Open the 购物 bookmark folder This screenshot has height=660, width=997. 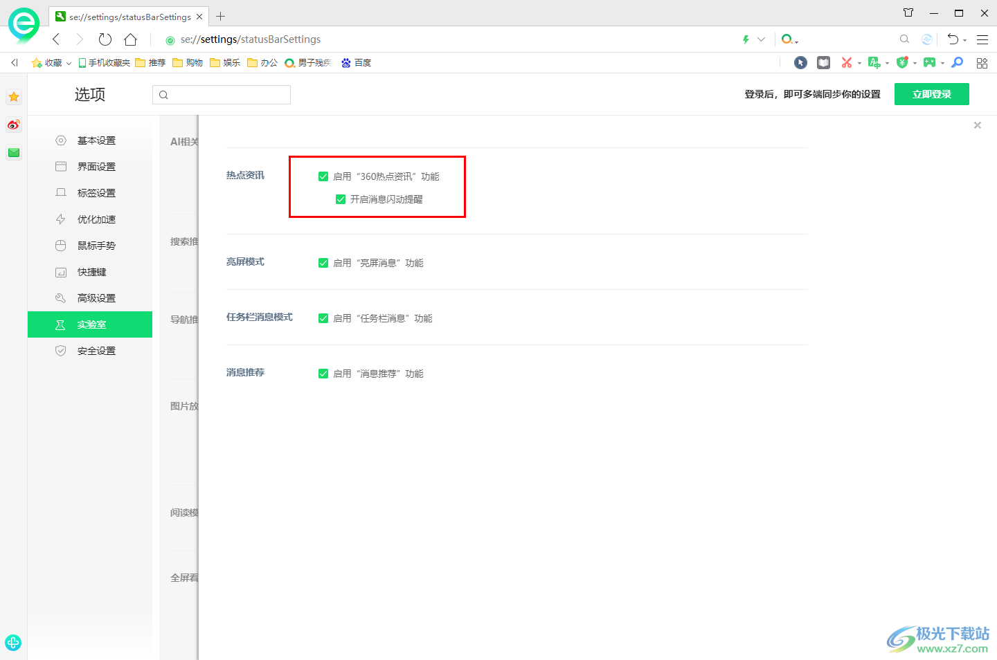(188, 63)
